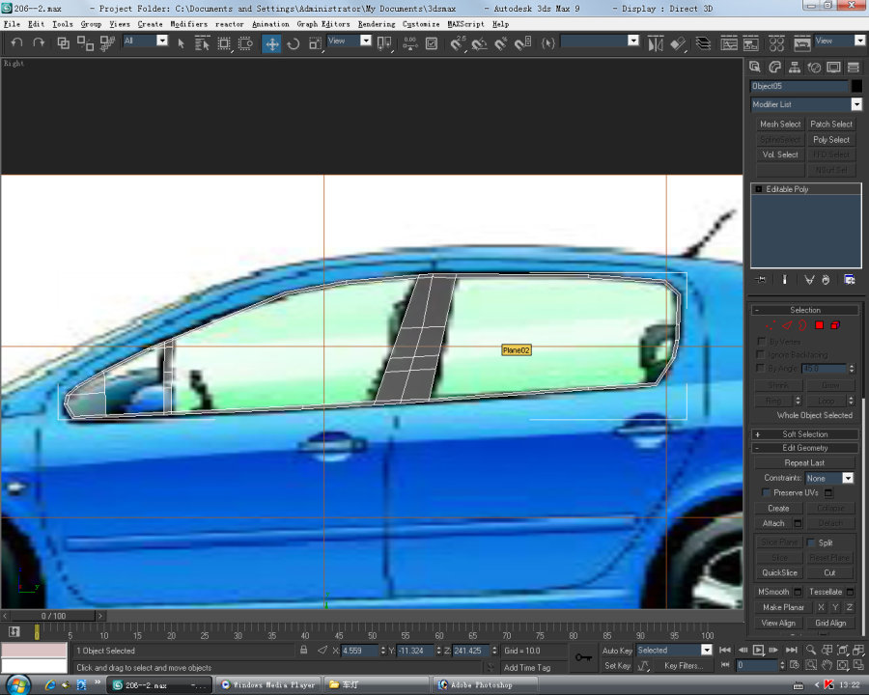
Task: Switch to Utilities command panel tab
Action: pyautogui.click(x=854, y=67)
